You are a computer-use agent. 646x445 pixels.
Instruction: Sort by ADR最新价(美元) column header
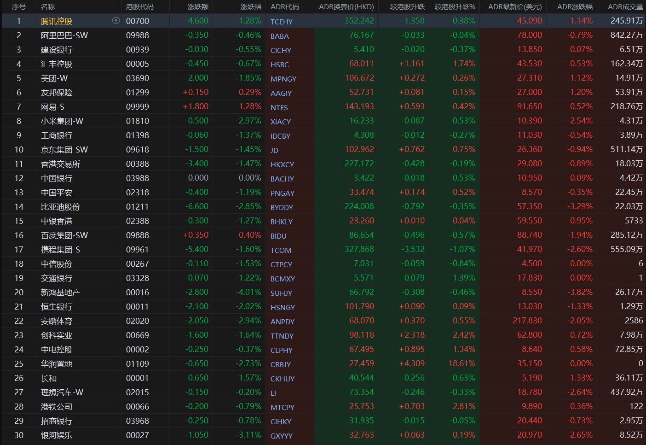(515, 7)
